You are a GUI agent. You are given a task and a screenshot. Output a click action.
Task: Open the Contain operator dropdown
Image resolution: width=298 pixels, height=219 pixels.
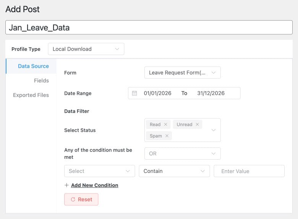click(174, 171)
